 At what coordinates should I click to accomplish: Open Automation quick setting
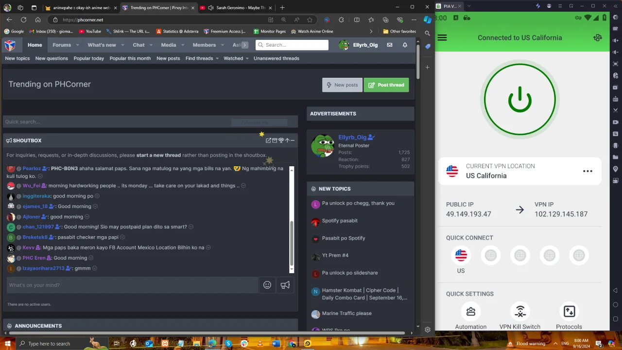point(470,312)
